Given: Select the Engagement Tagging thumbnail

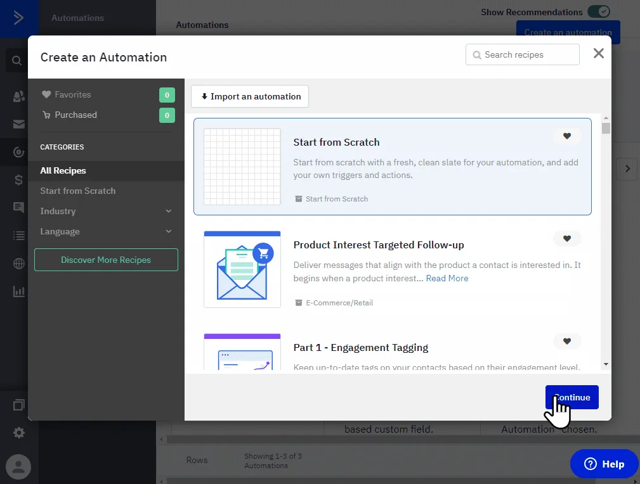Looking at the screenshot, I should (242, 352).
